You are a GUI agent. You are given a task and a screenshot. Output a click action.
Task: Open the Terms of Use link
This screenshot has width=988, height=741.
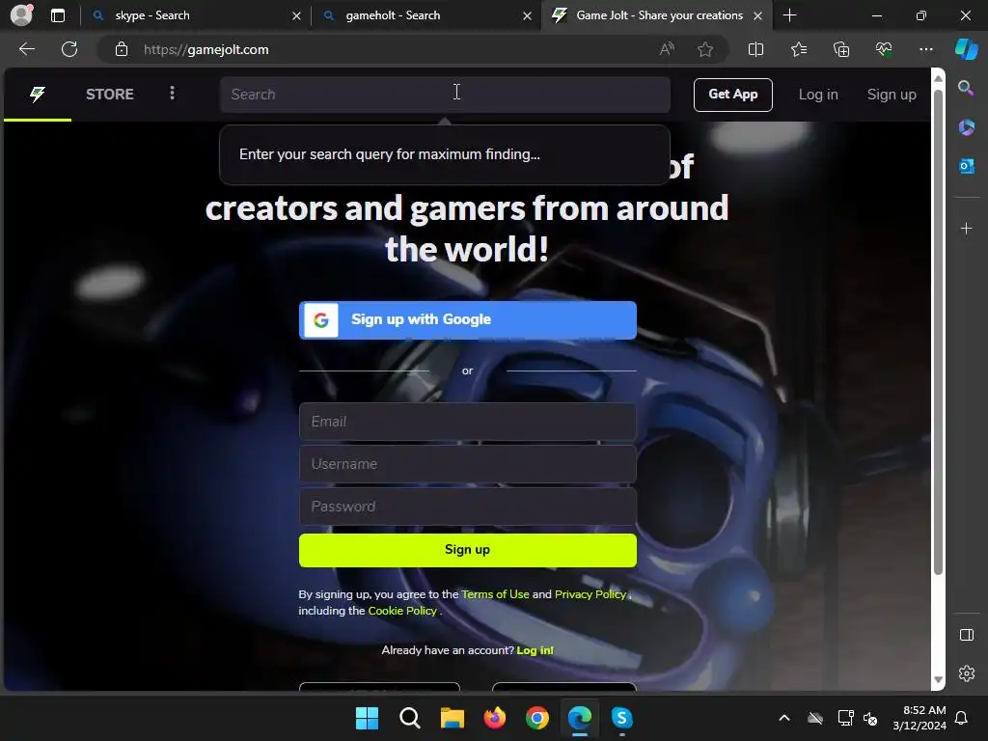pyautogui.click(x=495, y=594)
